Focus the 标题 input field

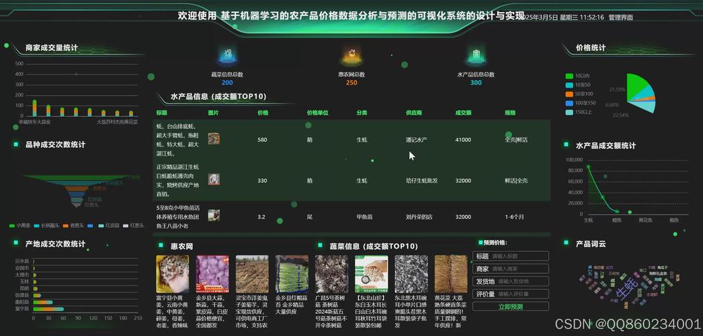click(x=511, y=256)
